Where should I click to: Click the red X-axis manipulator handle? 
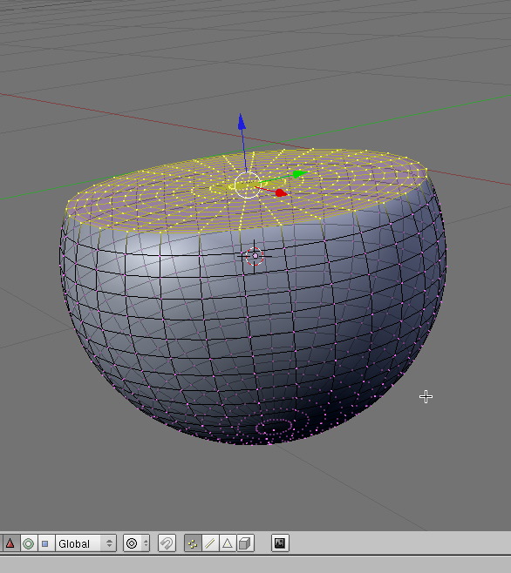click(281, 192)
